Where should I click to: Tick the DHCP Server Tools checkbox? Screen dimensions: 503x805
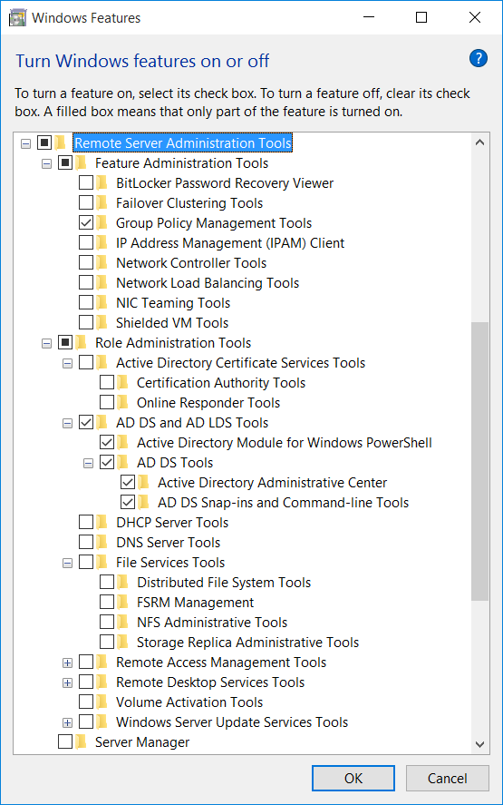click(86, 522)
